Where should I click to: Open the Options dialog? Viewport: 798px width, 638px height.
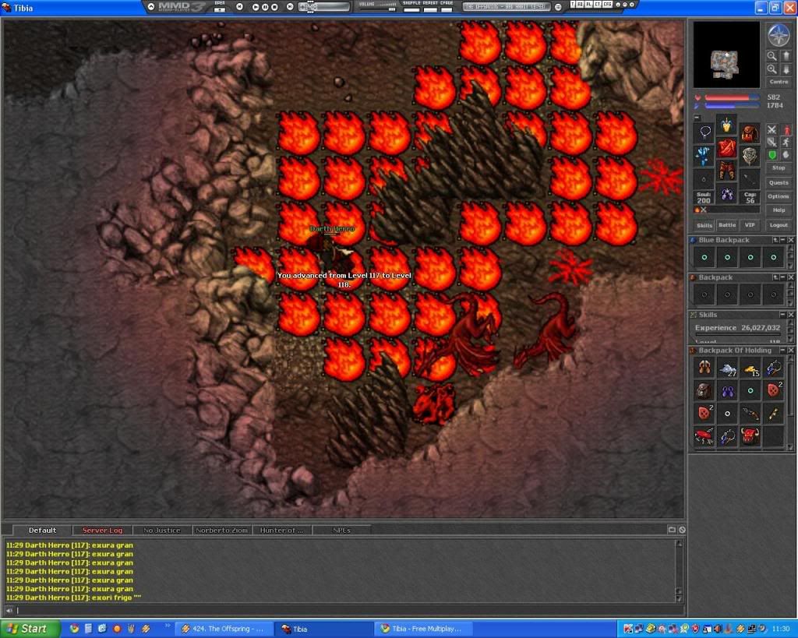point(779,196)
